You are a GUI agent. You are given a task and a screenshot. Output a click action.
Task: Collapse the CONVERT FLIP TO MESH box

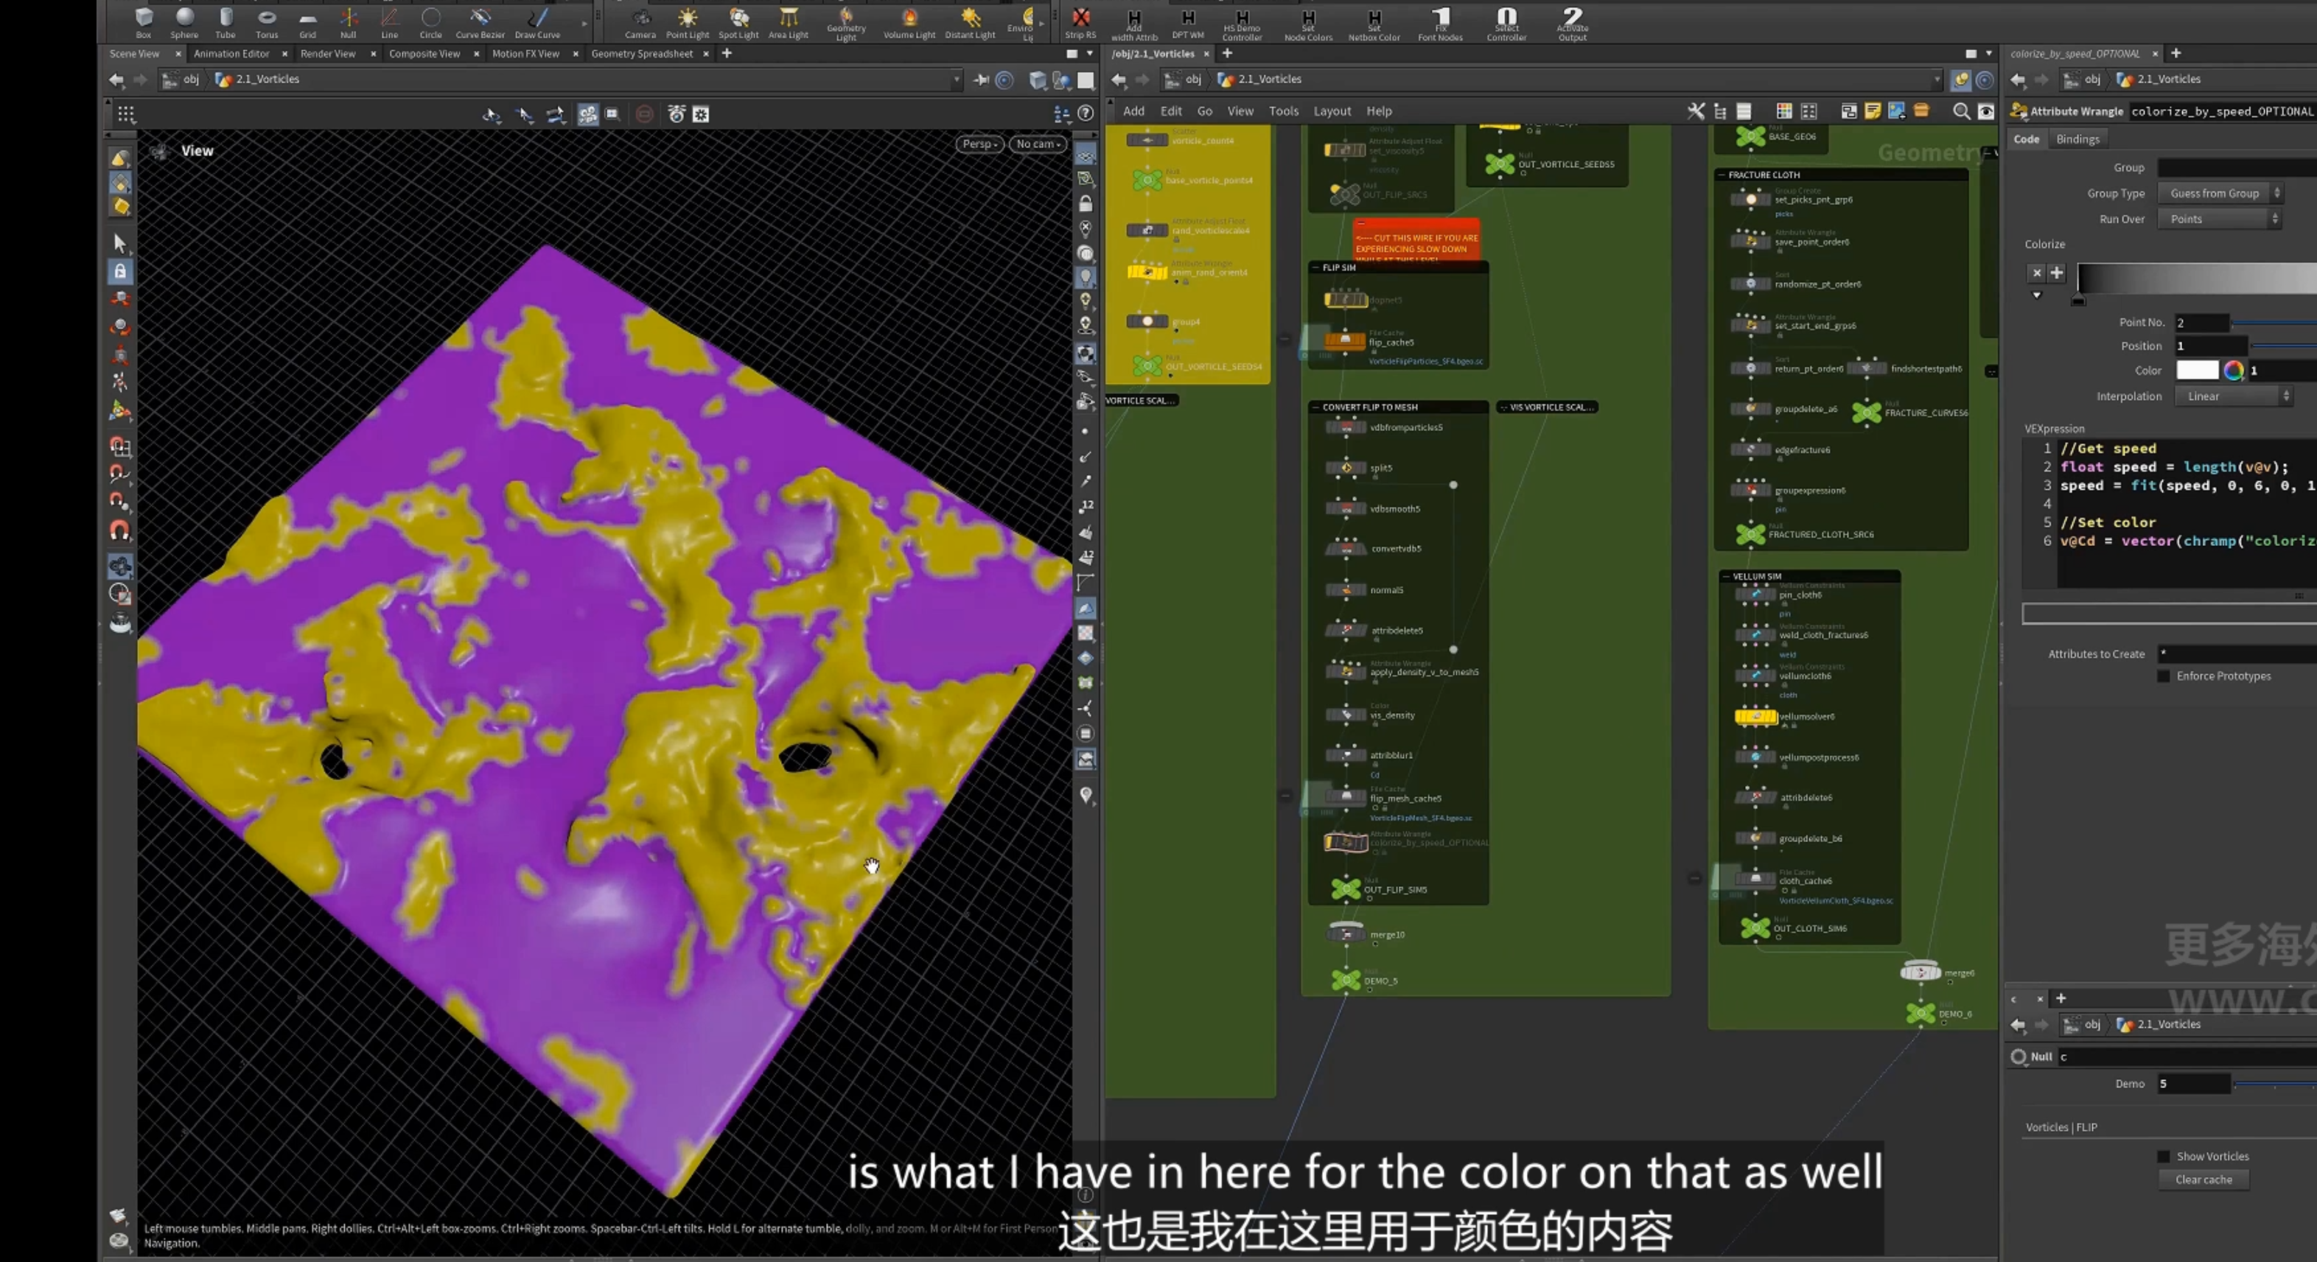1316,407
